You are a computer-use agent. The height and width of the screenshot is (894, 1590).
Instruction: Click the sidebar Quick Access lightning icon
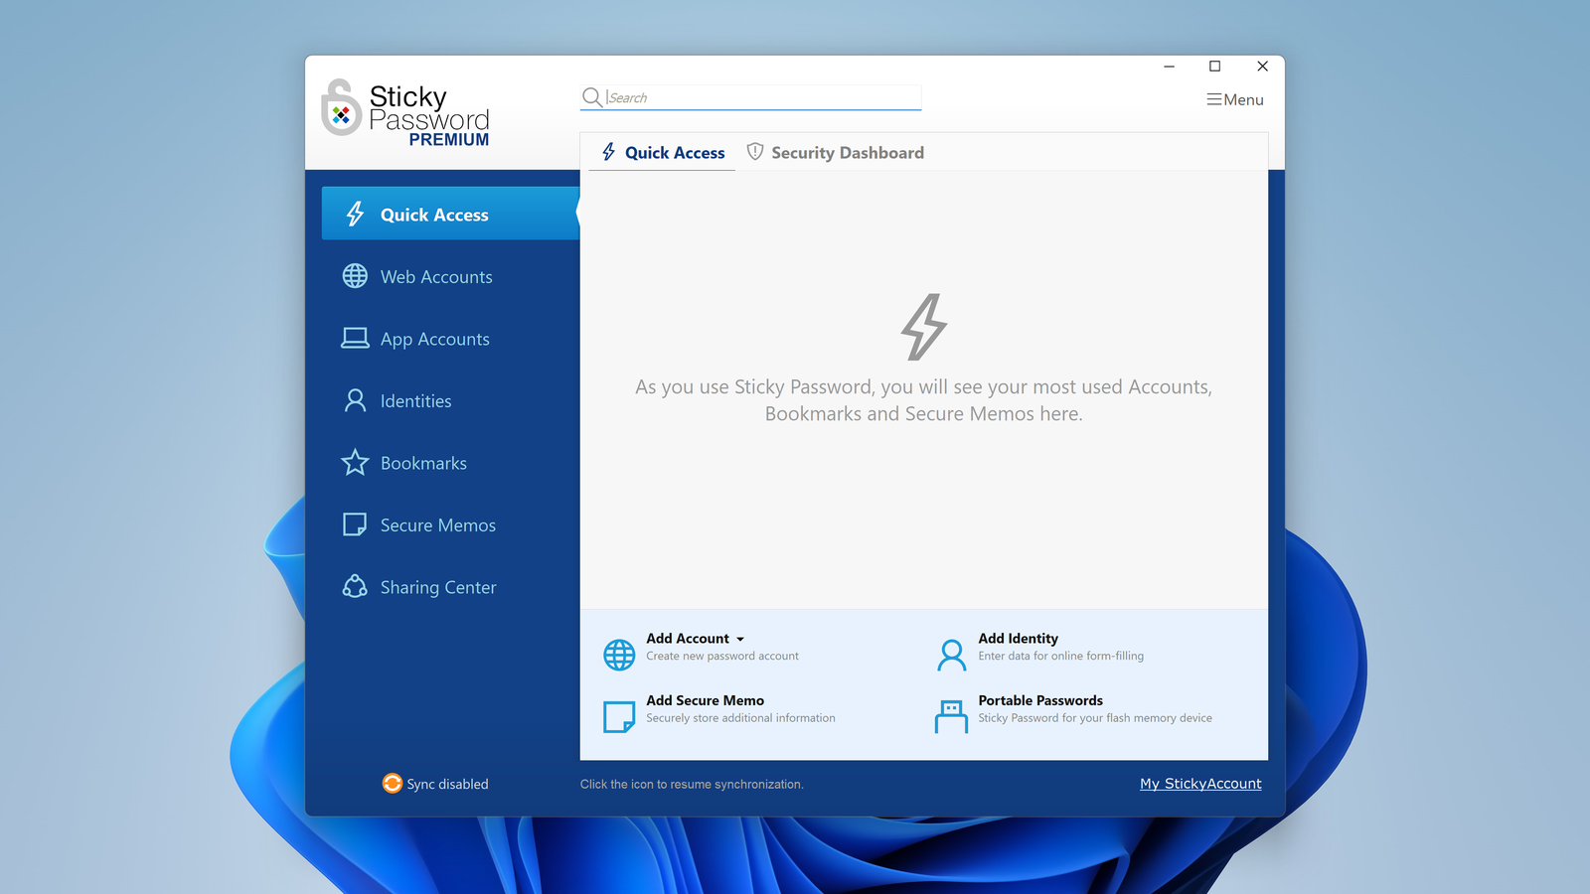coord(355,214)
